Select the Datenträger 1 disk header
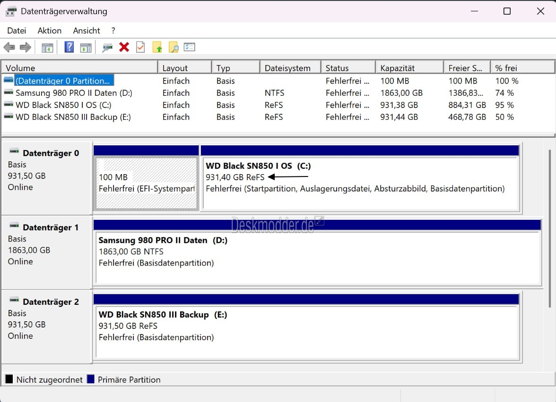 [47, 252]
